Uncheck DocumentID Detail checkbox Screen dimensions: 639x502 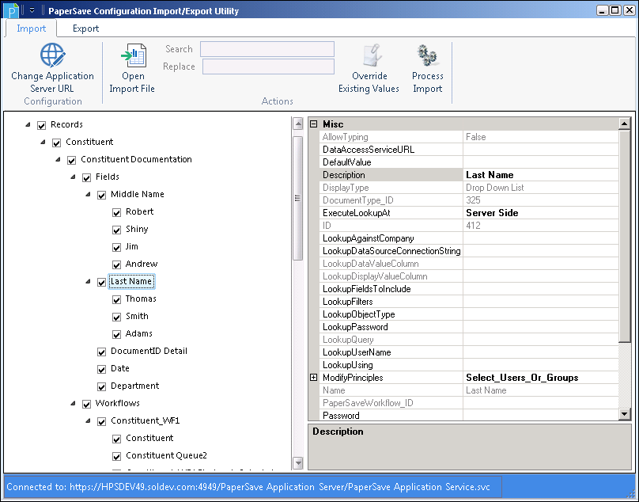click(101, 352)
